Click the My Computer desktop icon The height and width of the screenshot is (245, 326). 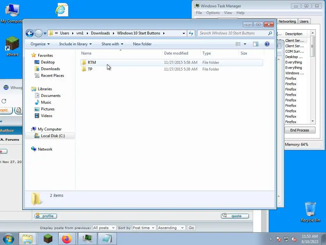12,13
